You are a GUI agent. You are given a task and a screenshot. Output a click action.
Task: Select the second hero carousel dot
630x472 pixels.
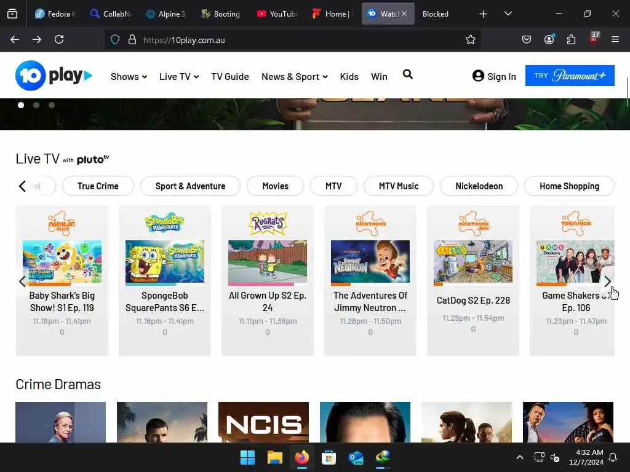[36, 105]
